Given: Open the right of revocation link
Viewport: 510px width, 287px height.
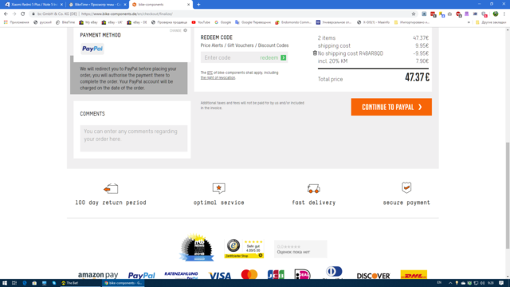Looking at the screenshot, I should [218, 77].
